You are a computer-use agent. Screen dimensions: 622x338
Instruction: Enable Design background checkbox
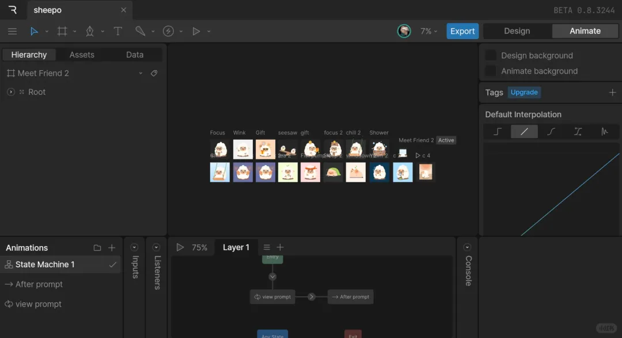[x=491, y=55]
